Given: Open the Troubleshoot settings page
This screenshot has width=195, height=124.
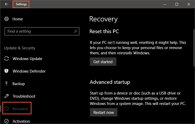Looking at the screenshot, I should coord(24,96).
